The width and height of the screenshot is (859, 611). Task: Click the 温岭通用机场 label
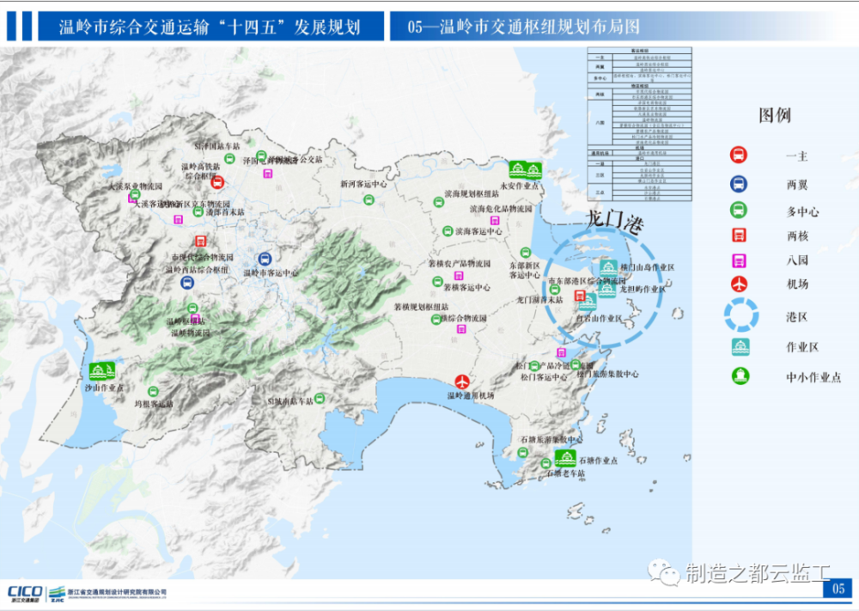(x=471, y=395)
